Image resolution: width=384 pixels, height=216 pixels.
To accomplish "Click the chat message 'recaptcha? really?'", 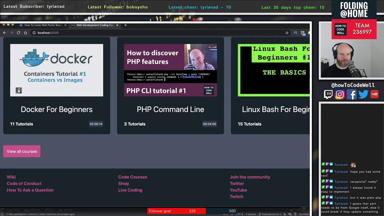I will click(364, 182).
